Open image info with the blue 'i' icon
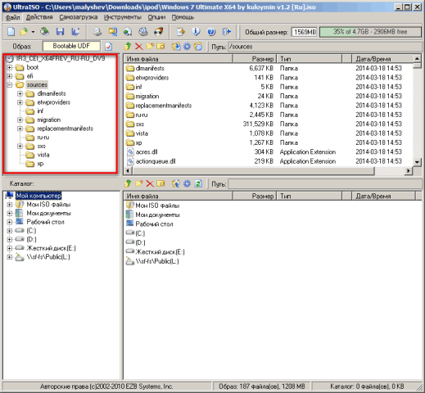The height and width of the screenshot is (393, 425). click(x=196, y=32)
